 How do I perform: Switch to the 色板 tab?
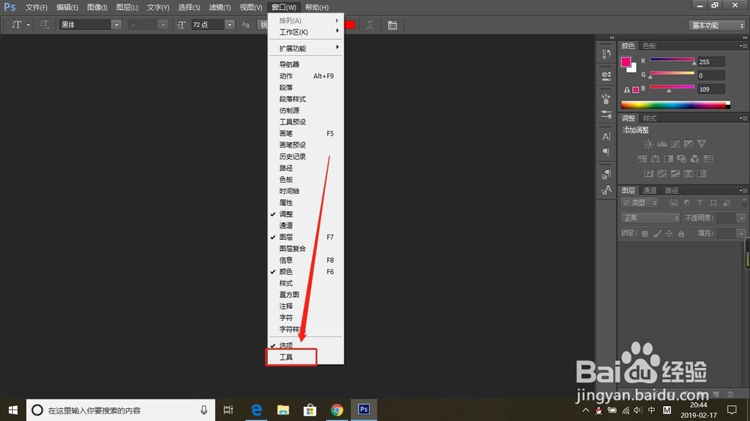coord(649,46)
